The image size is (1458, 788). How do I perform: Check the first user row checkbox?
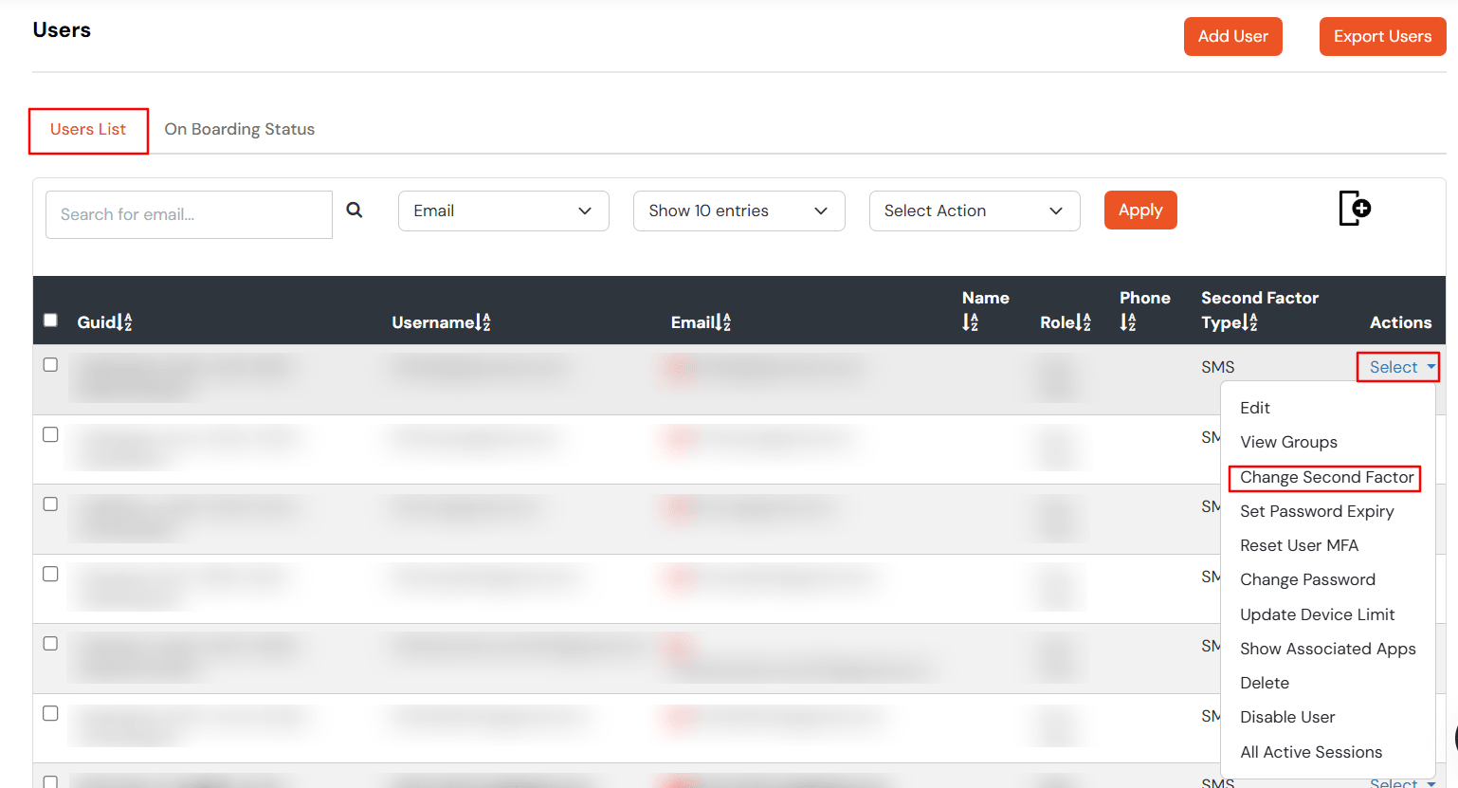(51, 365)
